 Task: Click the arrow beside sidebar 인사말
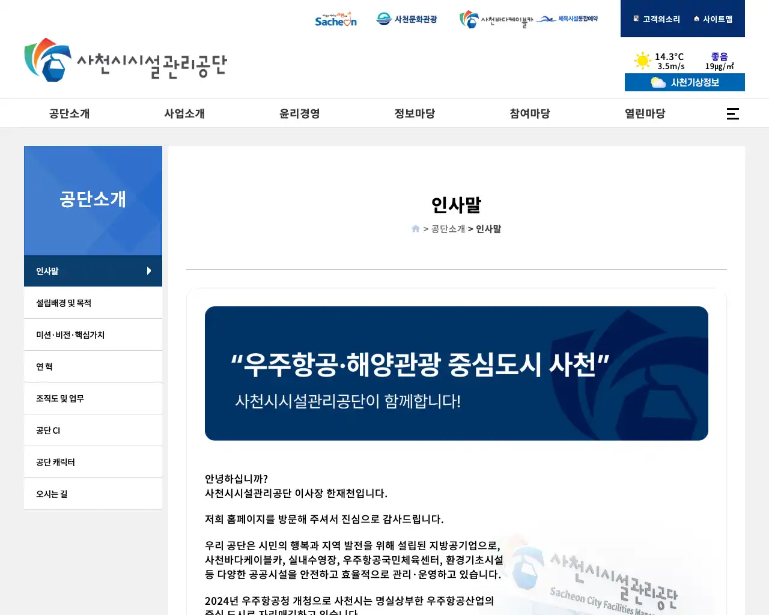coord(149,271)
